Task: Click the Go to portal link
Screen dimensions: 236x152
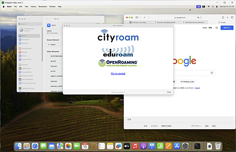Action: click(118, 73)
